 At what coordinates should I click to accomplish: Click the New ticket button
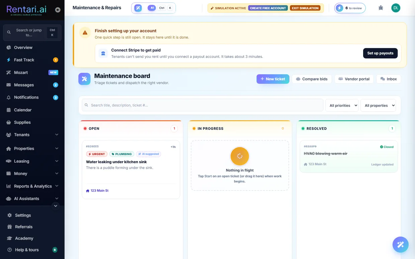point(273,79)
